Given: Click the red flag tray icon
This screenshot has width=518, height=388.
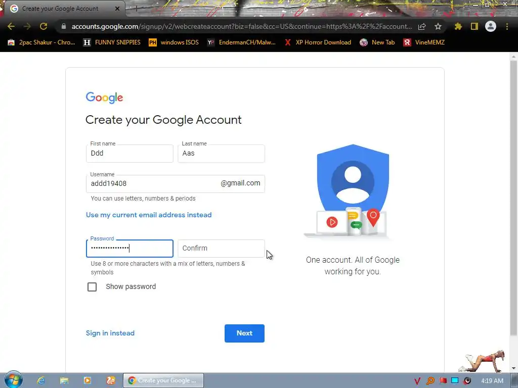Looking at the screenshot, I should coord(443,381).
